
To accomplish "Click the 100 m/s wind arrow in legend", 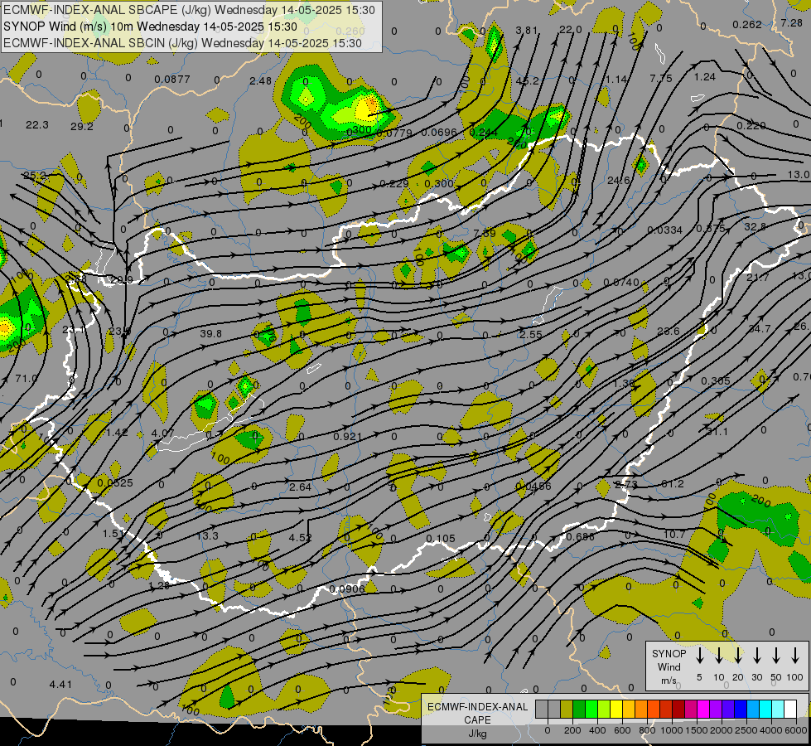I will tap(795, 656).
